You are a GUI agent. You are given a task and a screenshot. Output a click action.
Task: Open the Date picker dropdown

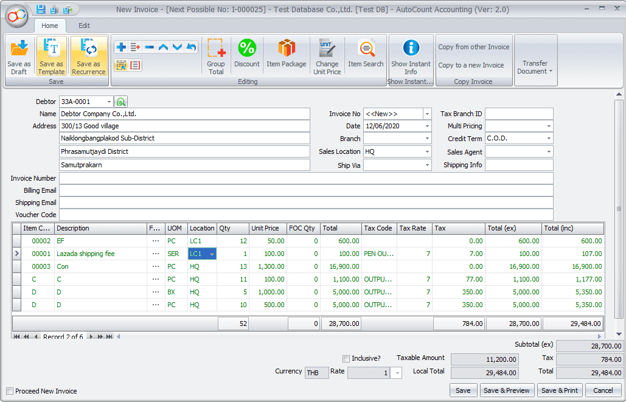pyautogui.click(x=427, y=126)
